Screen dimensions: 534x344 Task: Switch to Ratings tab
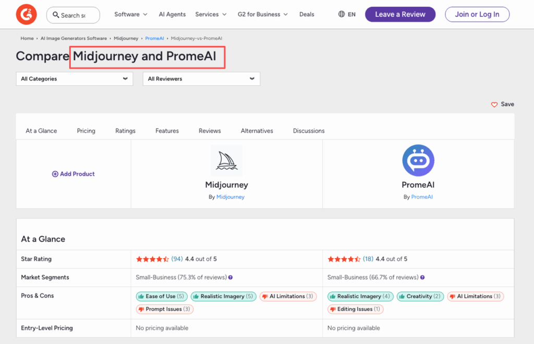[x=125, y=131]
